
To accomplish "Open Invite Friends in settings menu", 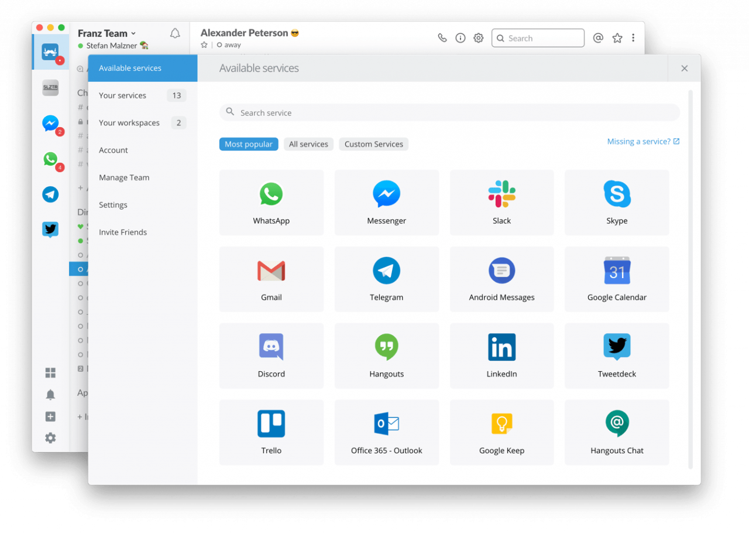I will [x=143, y=232].
